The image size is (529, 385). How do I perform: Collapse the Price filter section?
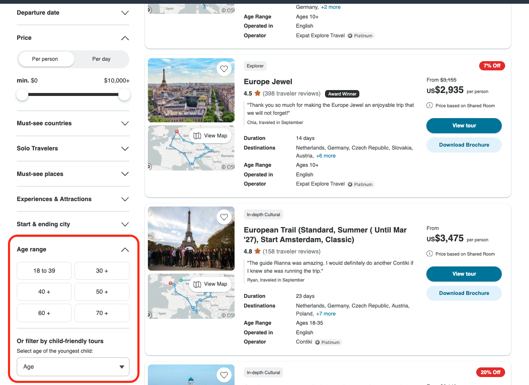[x=73, y=38]
